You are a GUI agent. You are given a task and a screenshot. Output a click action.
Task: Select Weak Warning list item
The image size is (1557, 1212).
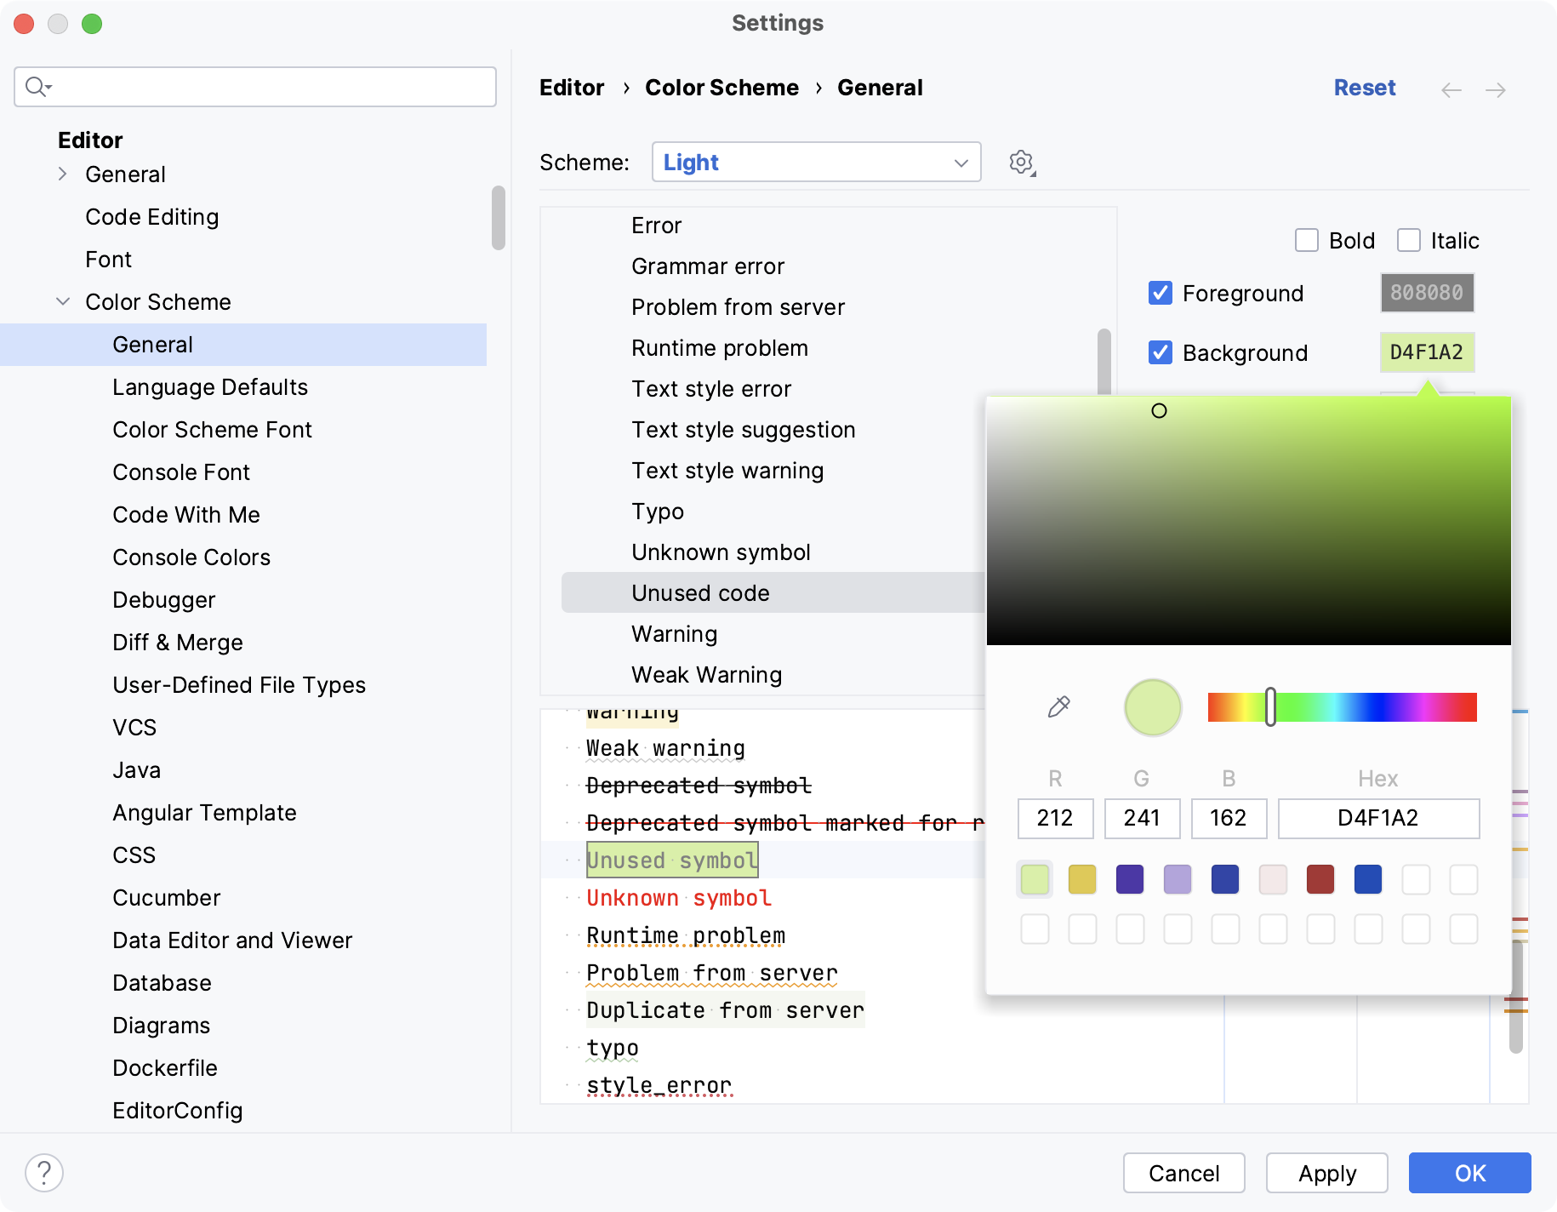click(x=706, y=675)
